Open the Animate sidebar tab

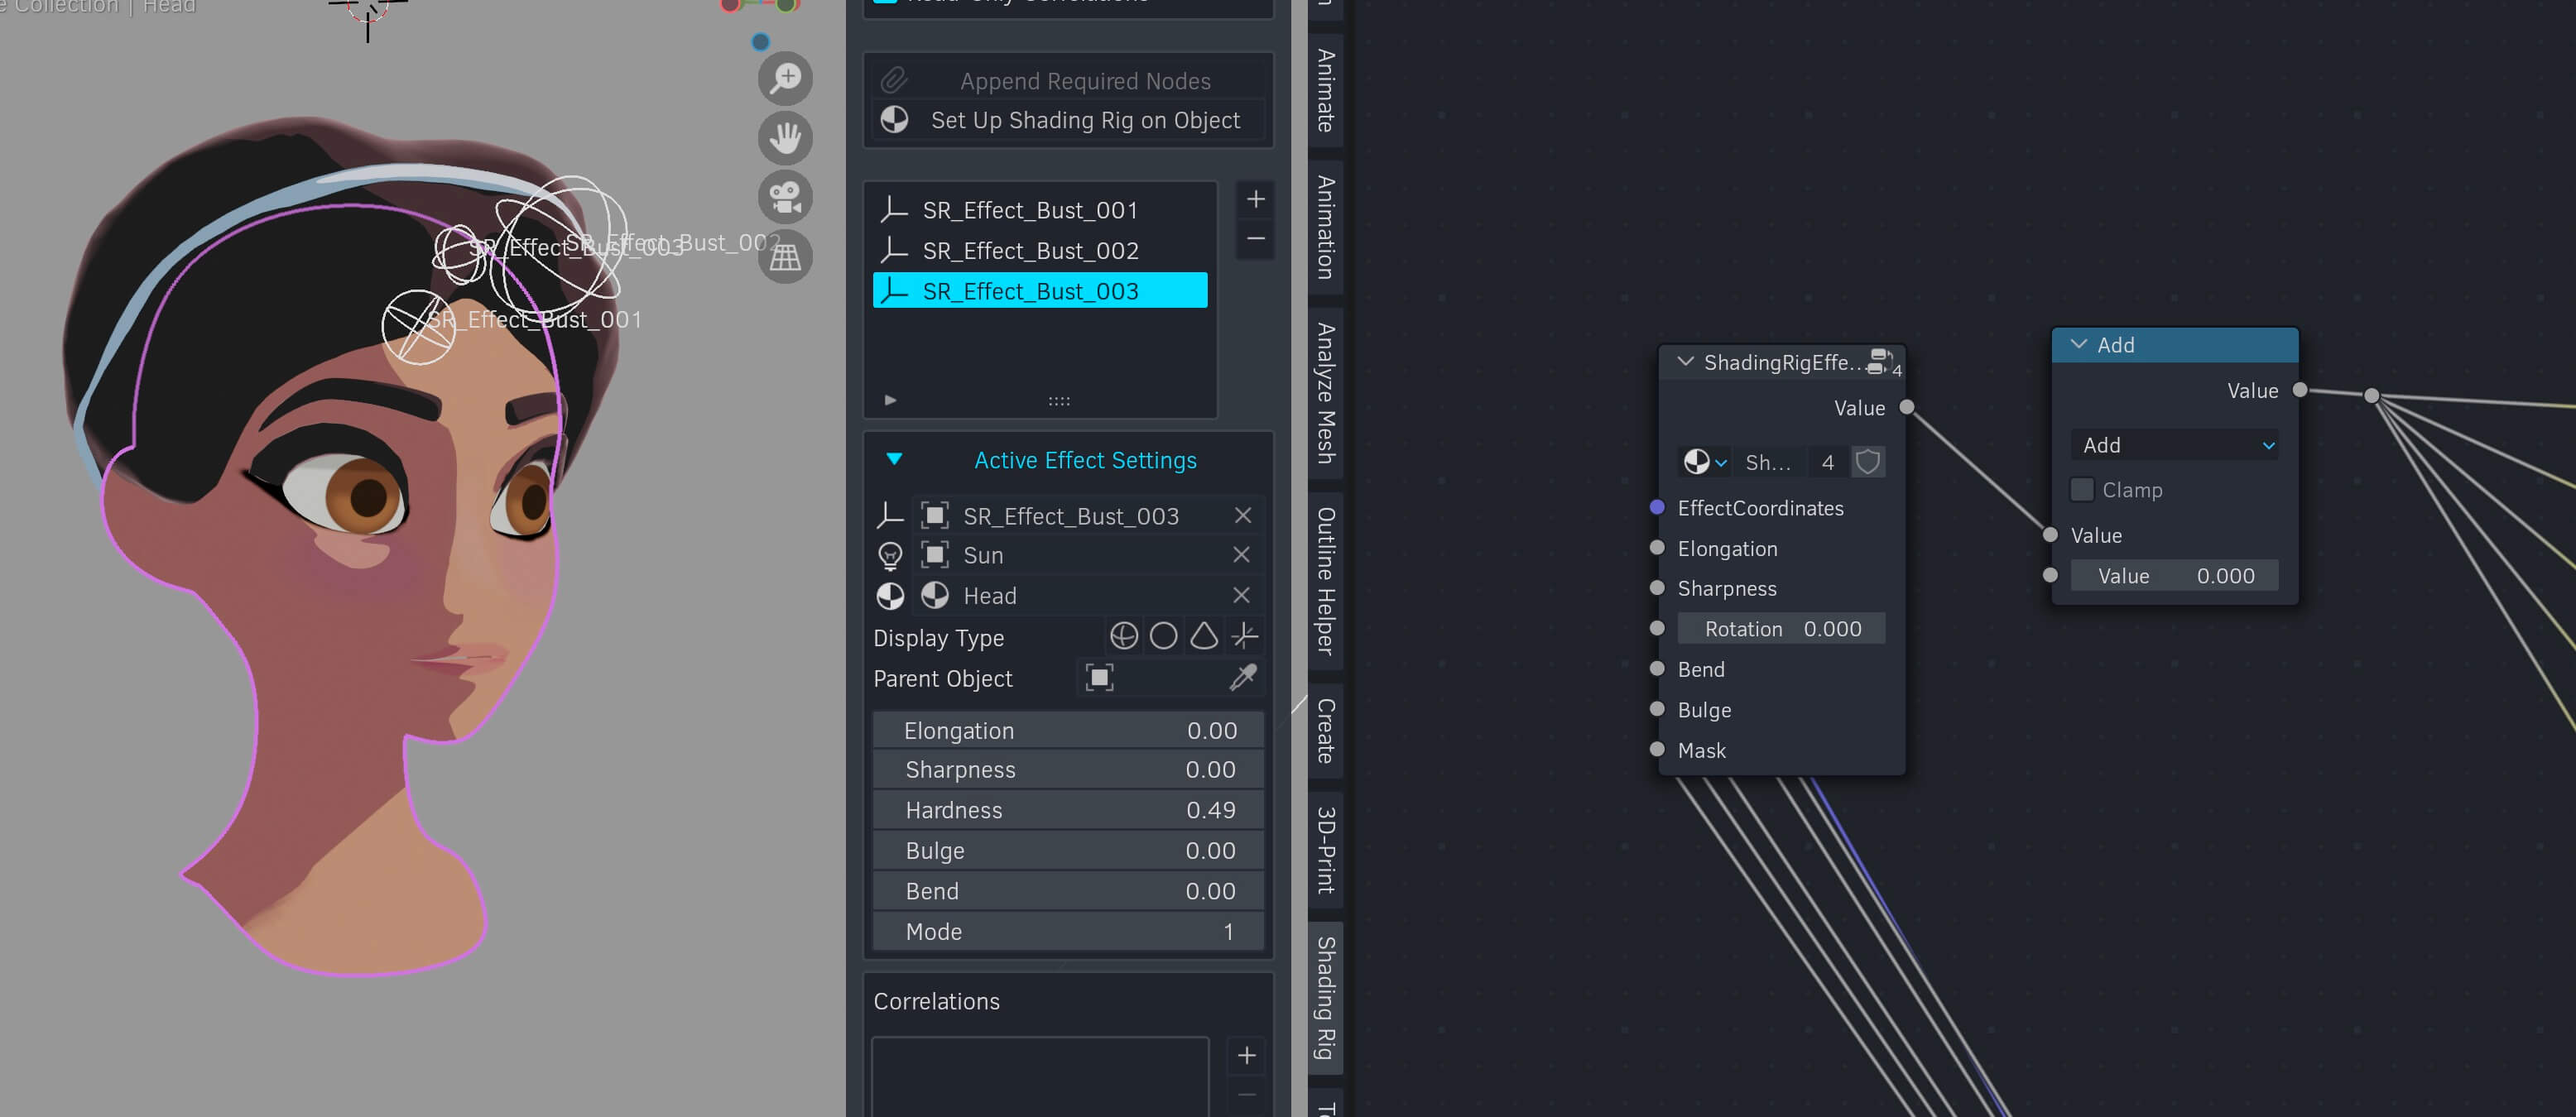(1325, 90)
